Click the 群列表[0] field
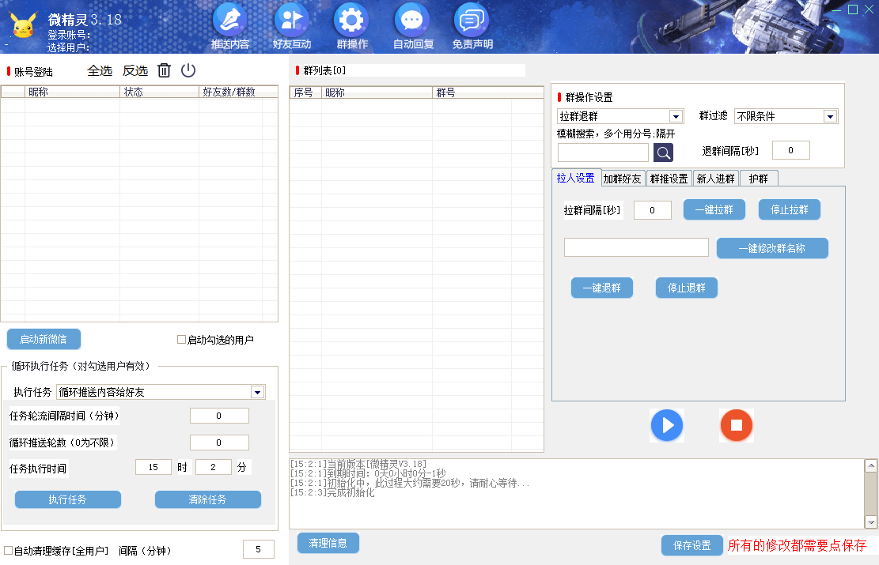 414,70
